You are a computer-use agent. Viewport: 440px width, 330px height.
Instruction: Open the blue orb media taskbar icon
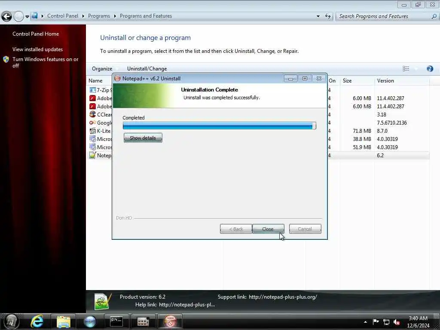tap(90, 321)
